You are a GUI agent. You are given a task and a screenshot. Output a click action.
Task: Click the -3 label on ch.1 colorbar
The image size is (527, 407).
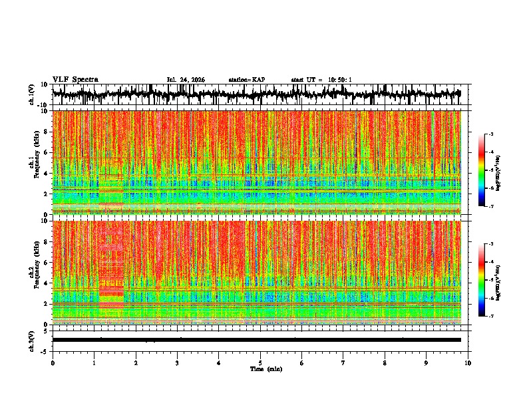click(490, 134)
